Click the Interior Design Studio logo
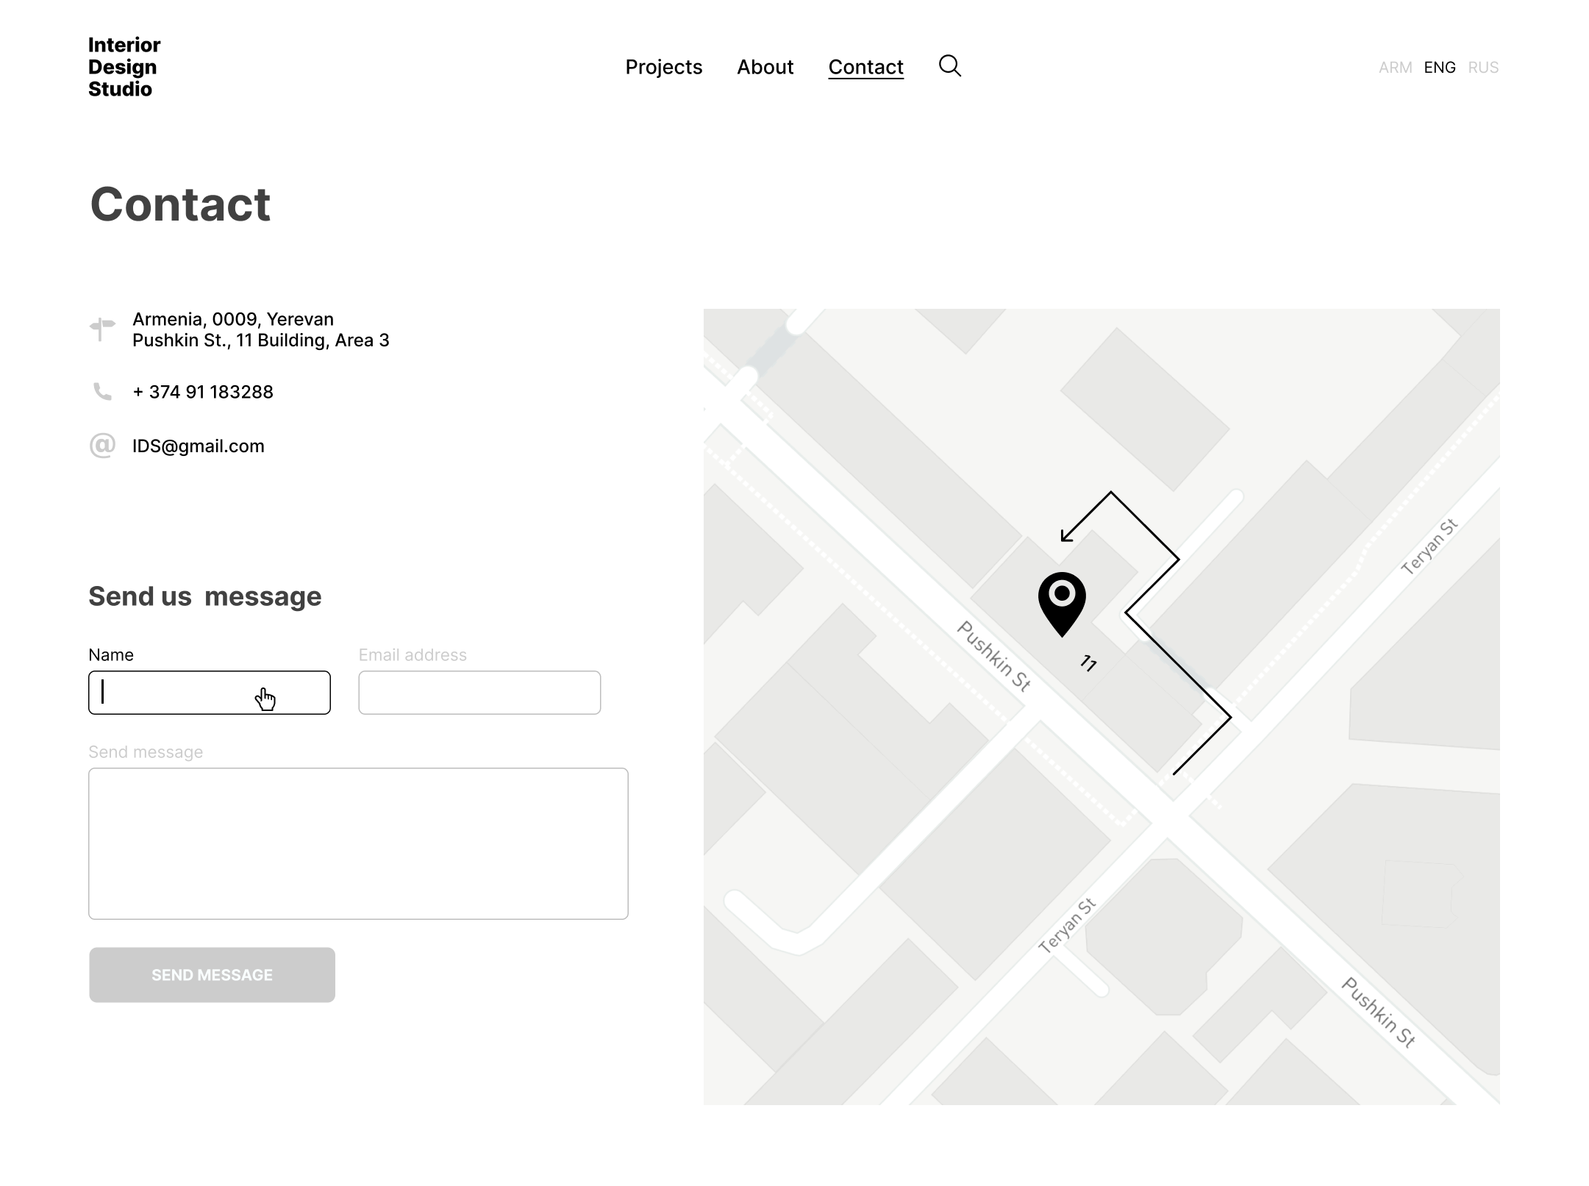This screenshot has width=1589, height=1186. 124,67
